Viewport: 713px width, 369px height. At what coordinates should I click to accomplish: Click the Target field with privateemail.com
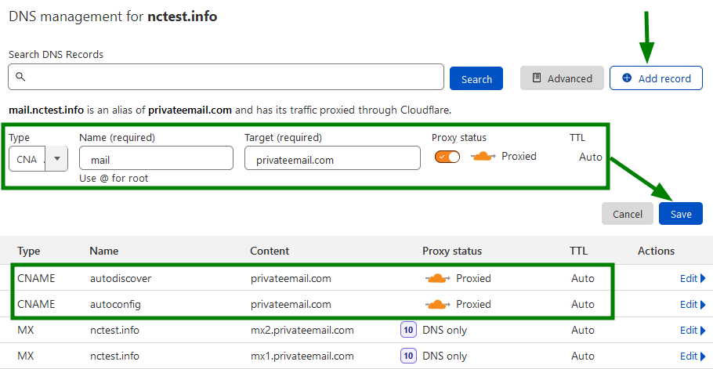(x=332, y=158)
